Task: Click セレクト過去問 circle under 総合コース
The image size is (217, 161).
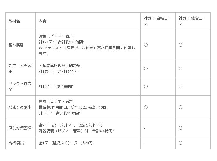Action: click(x=180, y=86)
